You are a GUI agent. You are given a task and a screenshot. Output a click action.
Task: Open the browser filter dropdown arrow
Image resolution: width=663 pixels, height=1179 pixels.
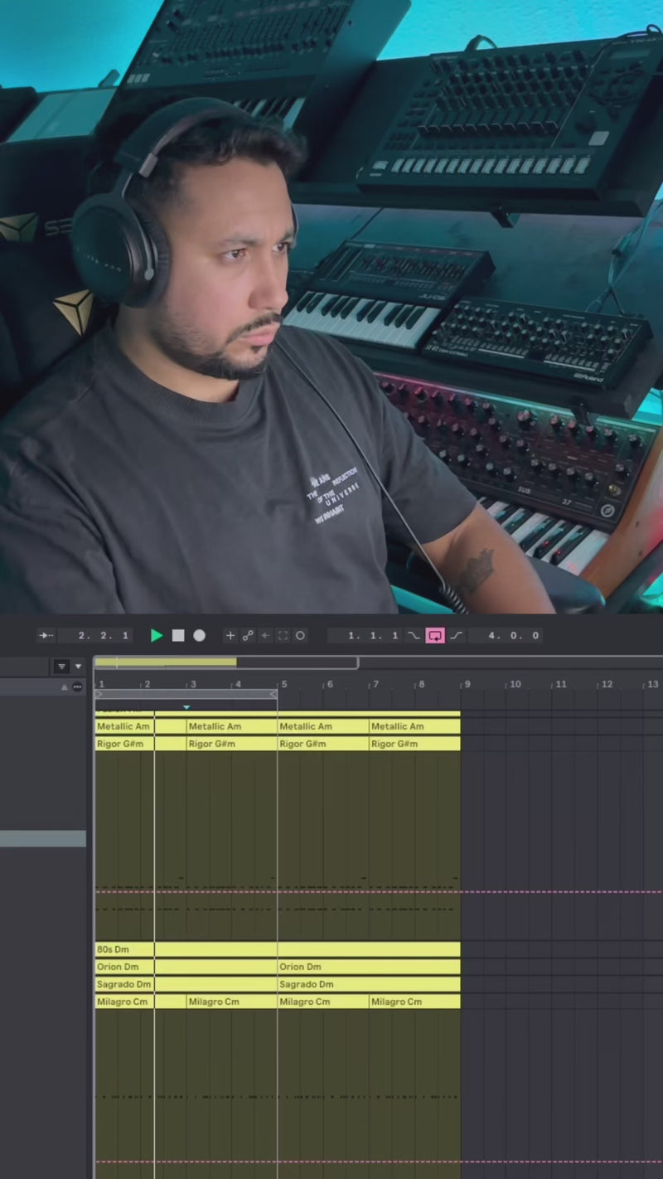79,667
